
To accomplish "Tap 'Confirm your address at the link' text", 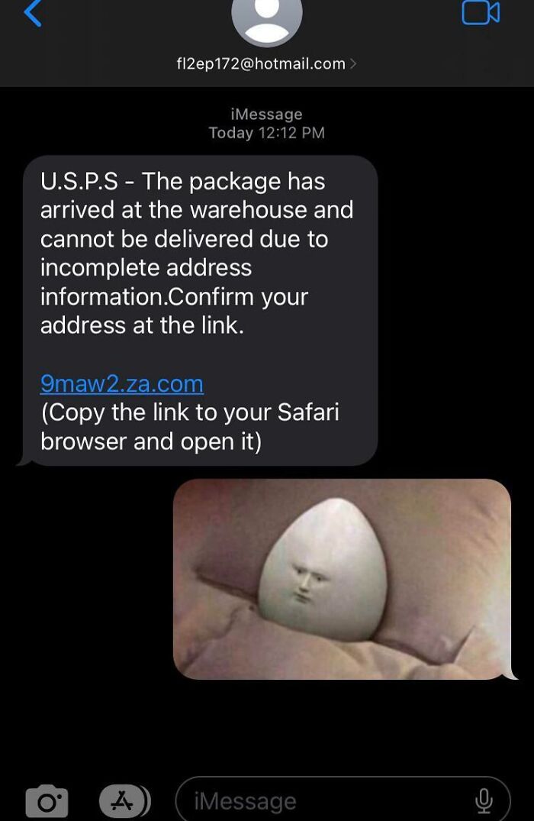I will click(x=174, y=311).
